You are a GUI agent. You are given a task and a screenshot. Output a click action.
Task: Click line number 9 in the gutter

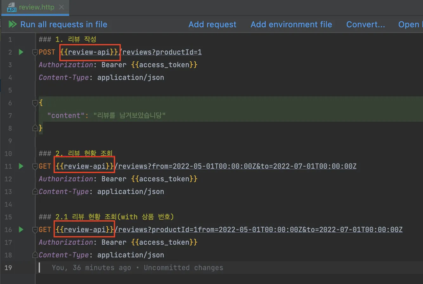point(10,141)
